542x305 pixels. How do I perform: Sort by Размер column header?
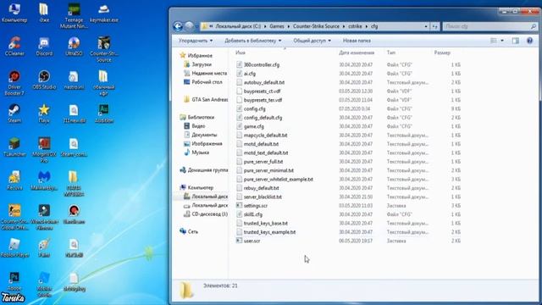tap(442, 53)
